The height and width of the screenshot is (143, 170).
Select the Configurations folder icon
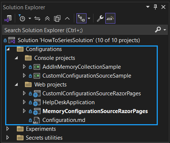coord(20,49)
